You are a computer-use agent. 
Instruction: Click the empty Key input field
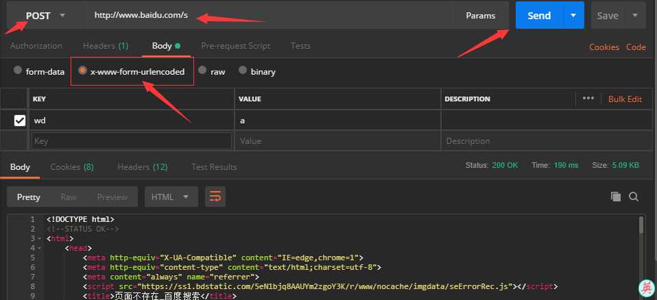(x=132, y=141)
